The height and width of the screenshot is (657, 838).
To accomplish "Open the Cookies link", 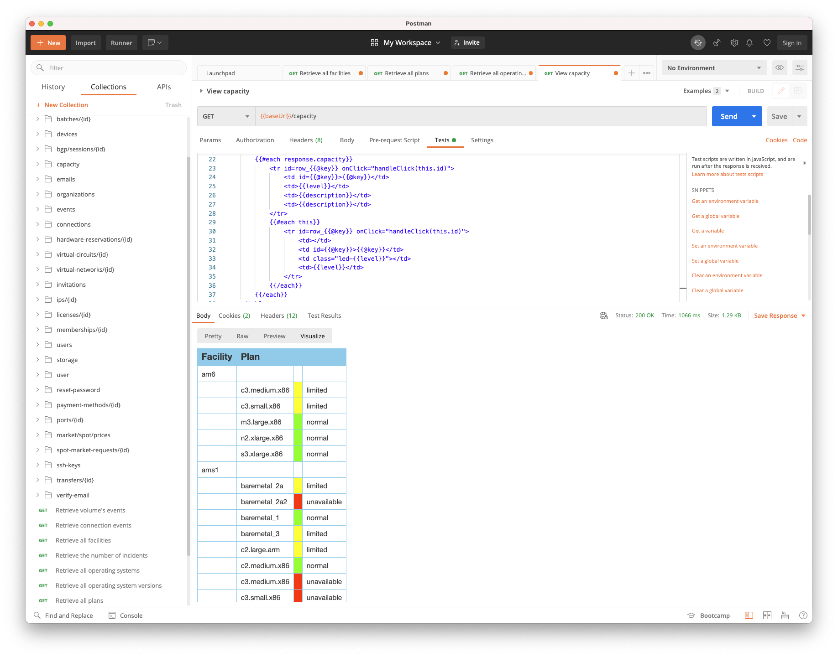I will tap(776, 140).
